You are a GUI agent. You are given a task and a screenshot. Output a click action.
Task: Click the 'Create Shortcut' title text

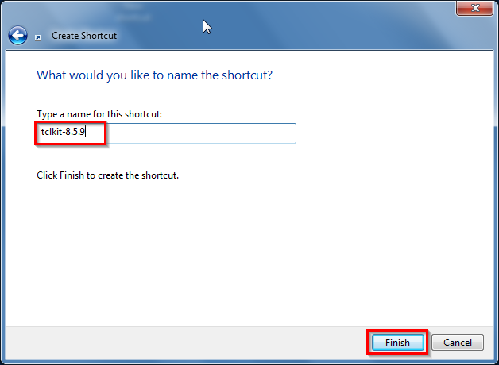click(x=84, y=36)
